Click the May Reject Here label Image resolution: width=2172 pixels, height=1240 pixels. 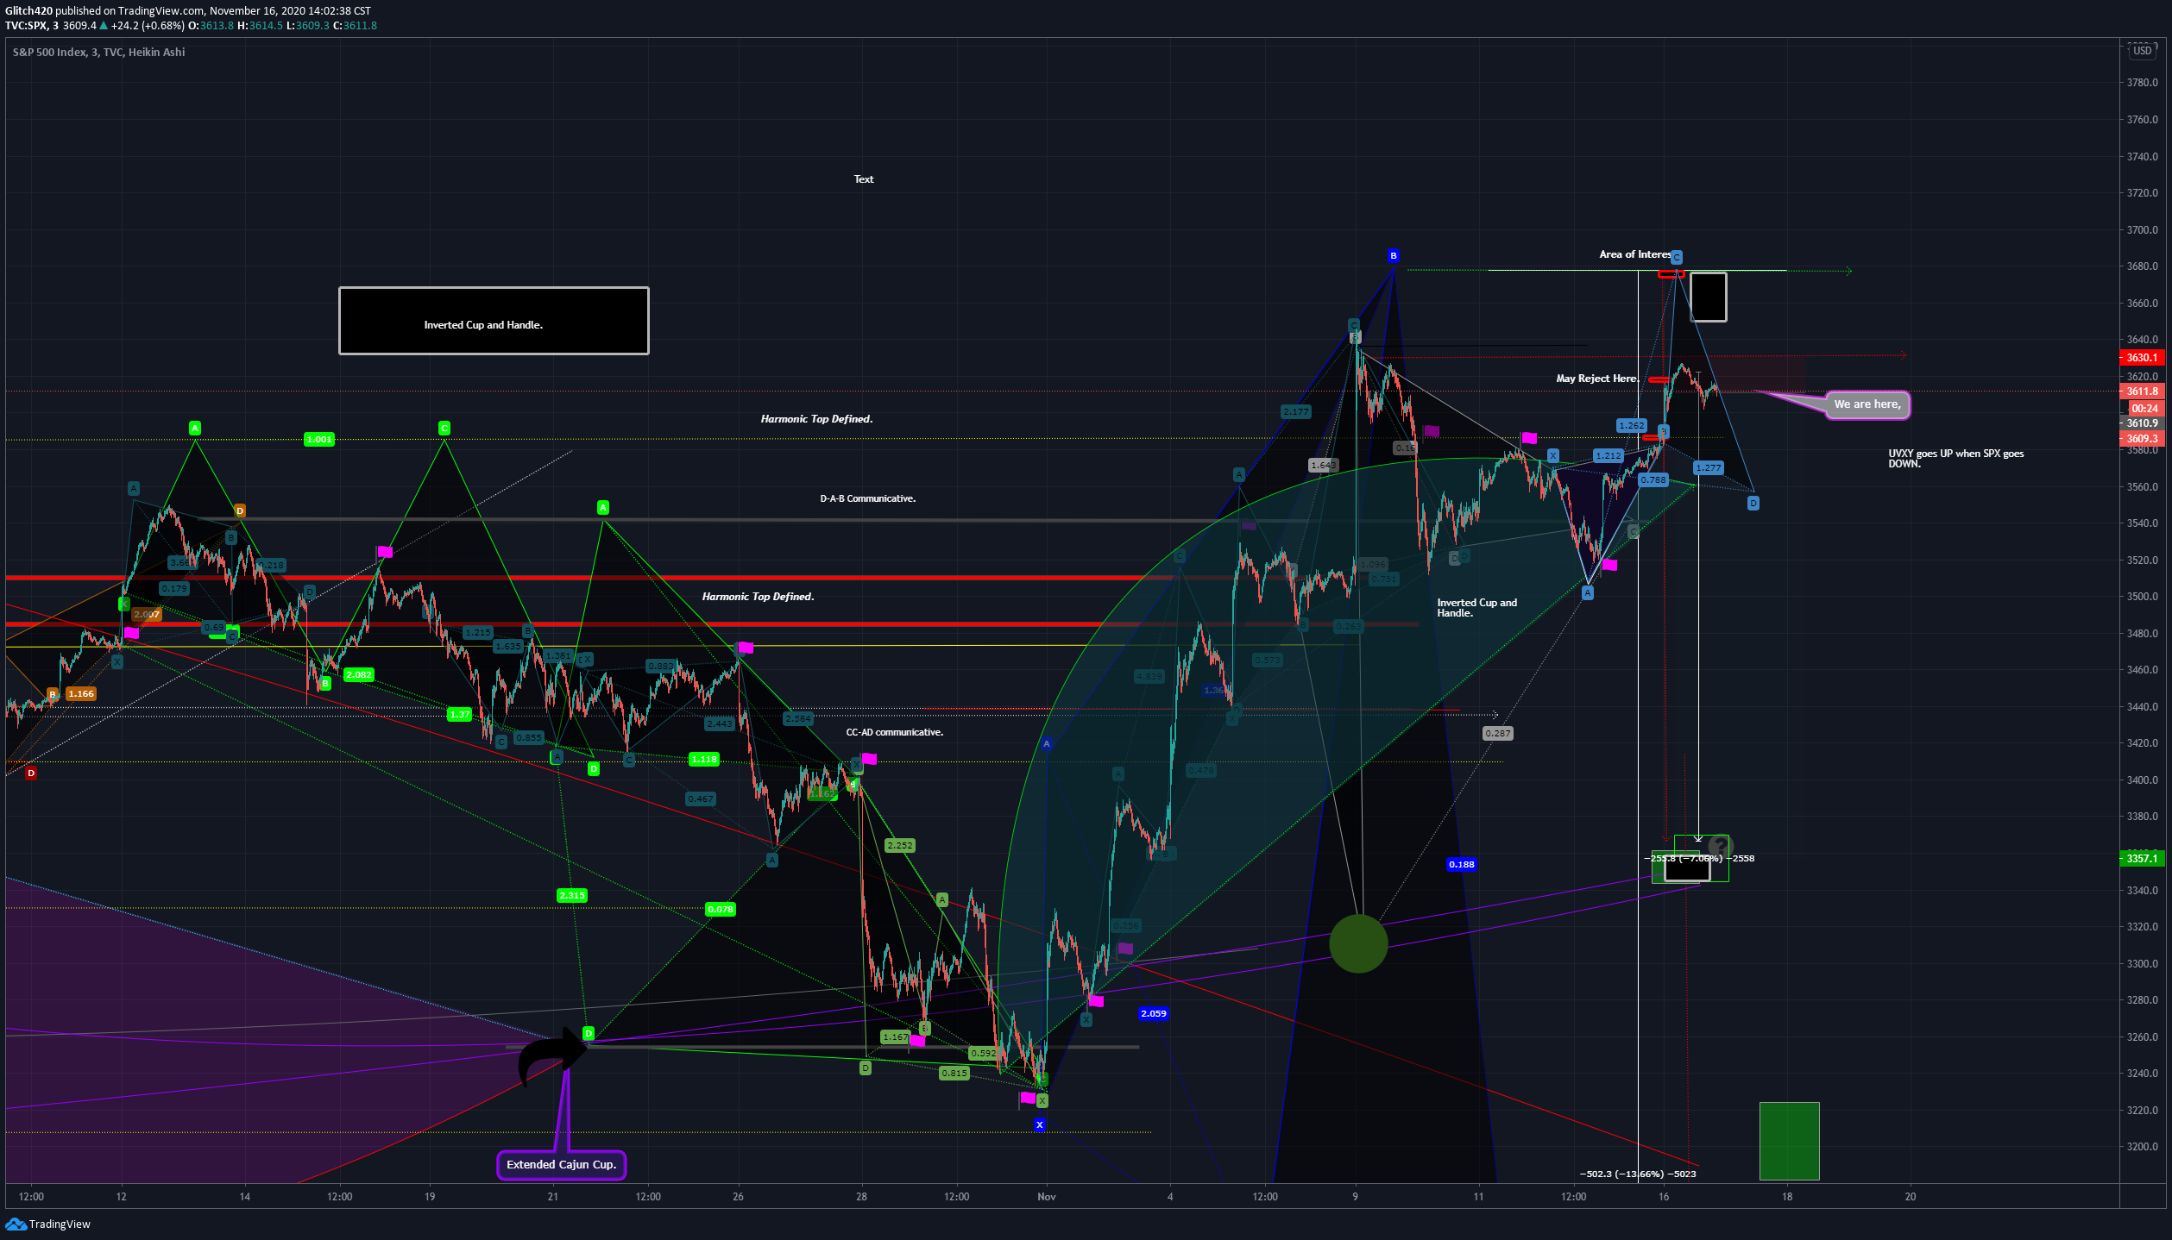1597,379
